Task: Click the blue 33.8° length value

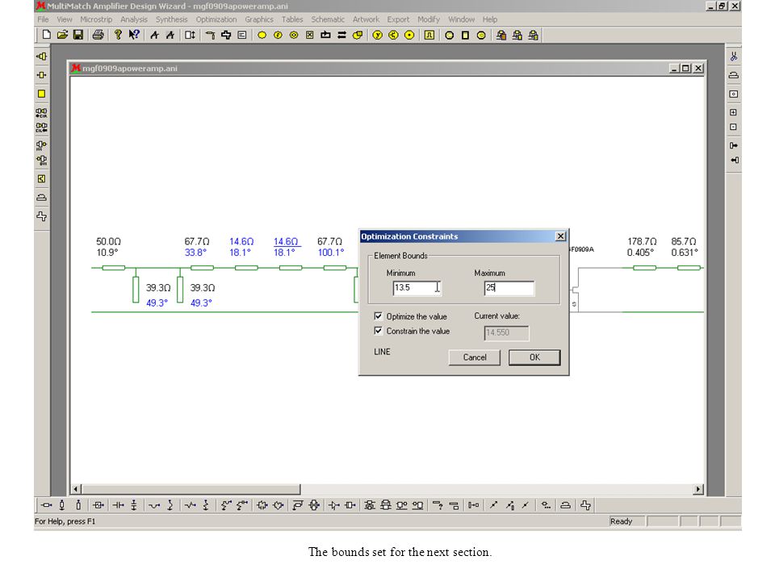Action: (195, 253)
